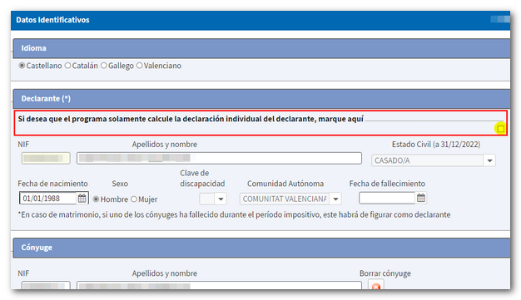The height and width of the screenshot is (300, 521).
Task: Click the Fecha de fallecimiento input box
Action: click(x=387, y=198)
